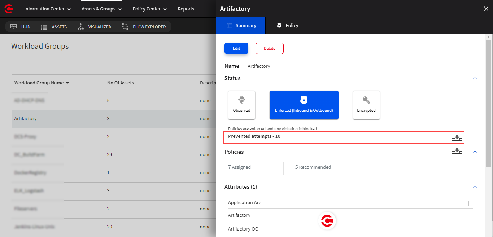The image size is (493, 237).
Task: Click the Edit button
Action: click(236, 48)
